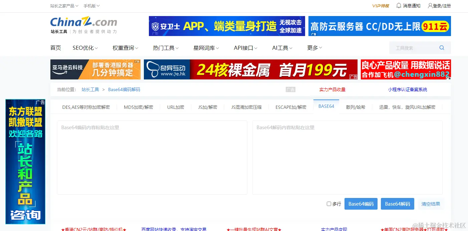Open the 权重查询 menu
This screenshot has width=468, height=231.
pyautogui.click(x=125, y=48)
